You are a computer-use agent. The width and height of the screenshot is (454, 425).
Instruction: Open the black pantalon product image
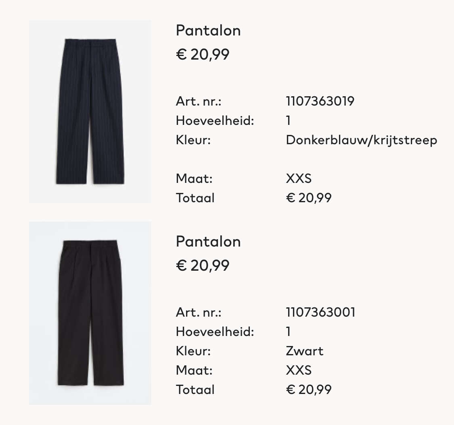(90, 313)
